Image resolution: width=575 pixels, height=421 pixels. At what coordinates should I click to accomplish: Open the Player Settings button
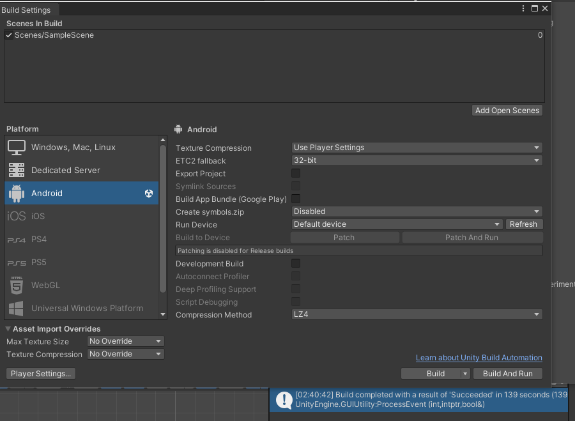(41, 374)
